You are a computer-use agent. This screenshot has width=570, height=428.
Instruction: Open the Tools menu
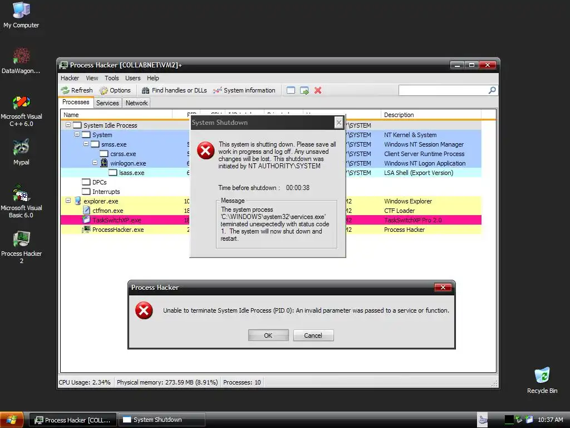(111, 78)
